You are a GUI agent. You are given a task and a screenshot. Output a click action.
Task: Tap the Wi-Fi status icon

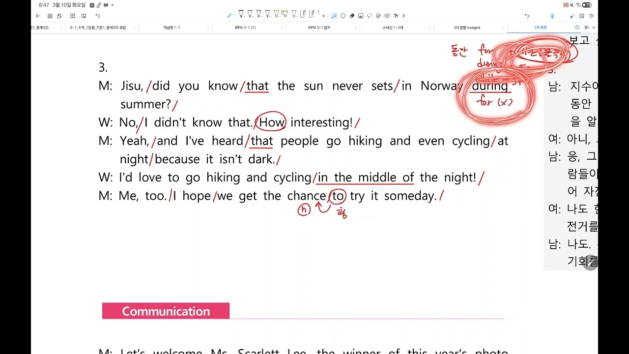point(578,5)
